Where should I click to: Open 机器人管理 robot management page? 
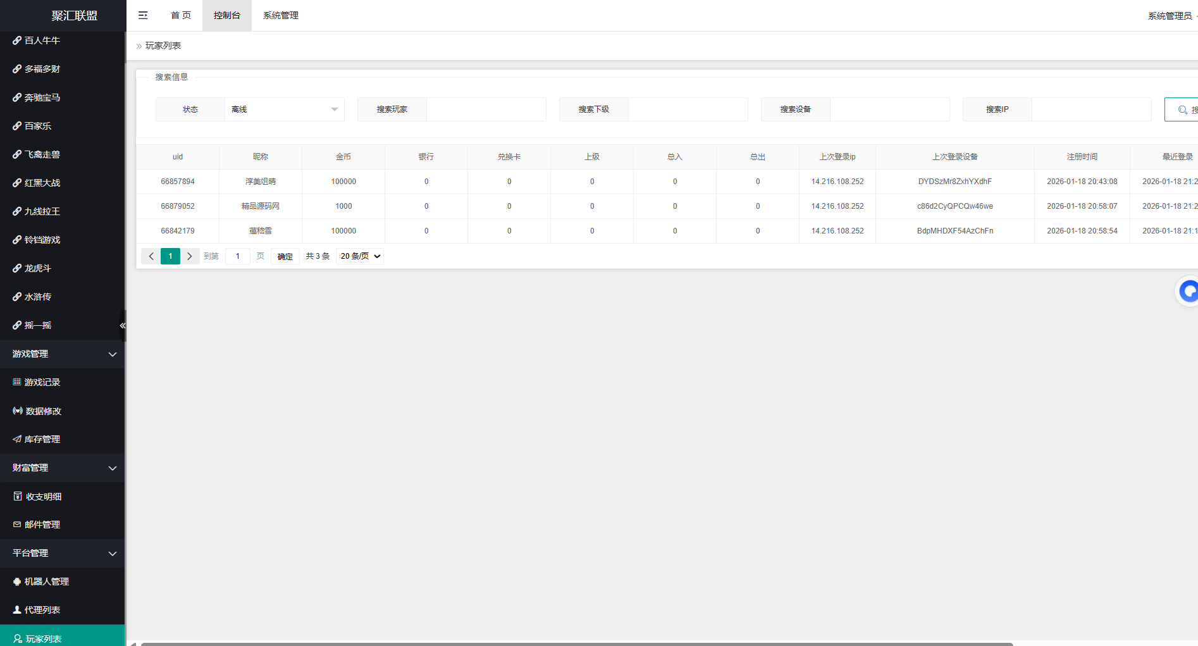pyautogui.click(x=46, y=581)
